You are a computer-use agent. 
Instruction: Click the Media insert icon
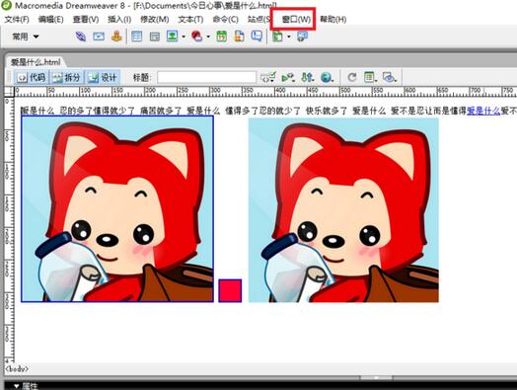point(197,37)
